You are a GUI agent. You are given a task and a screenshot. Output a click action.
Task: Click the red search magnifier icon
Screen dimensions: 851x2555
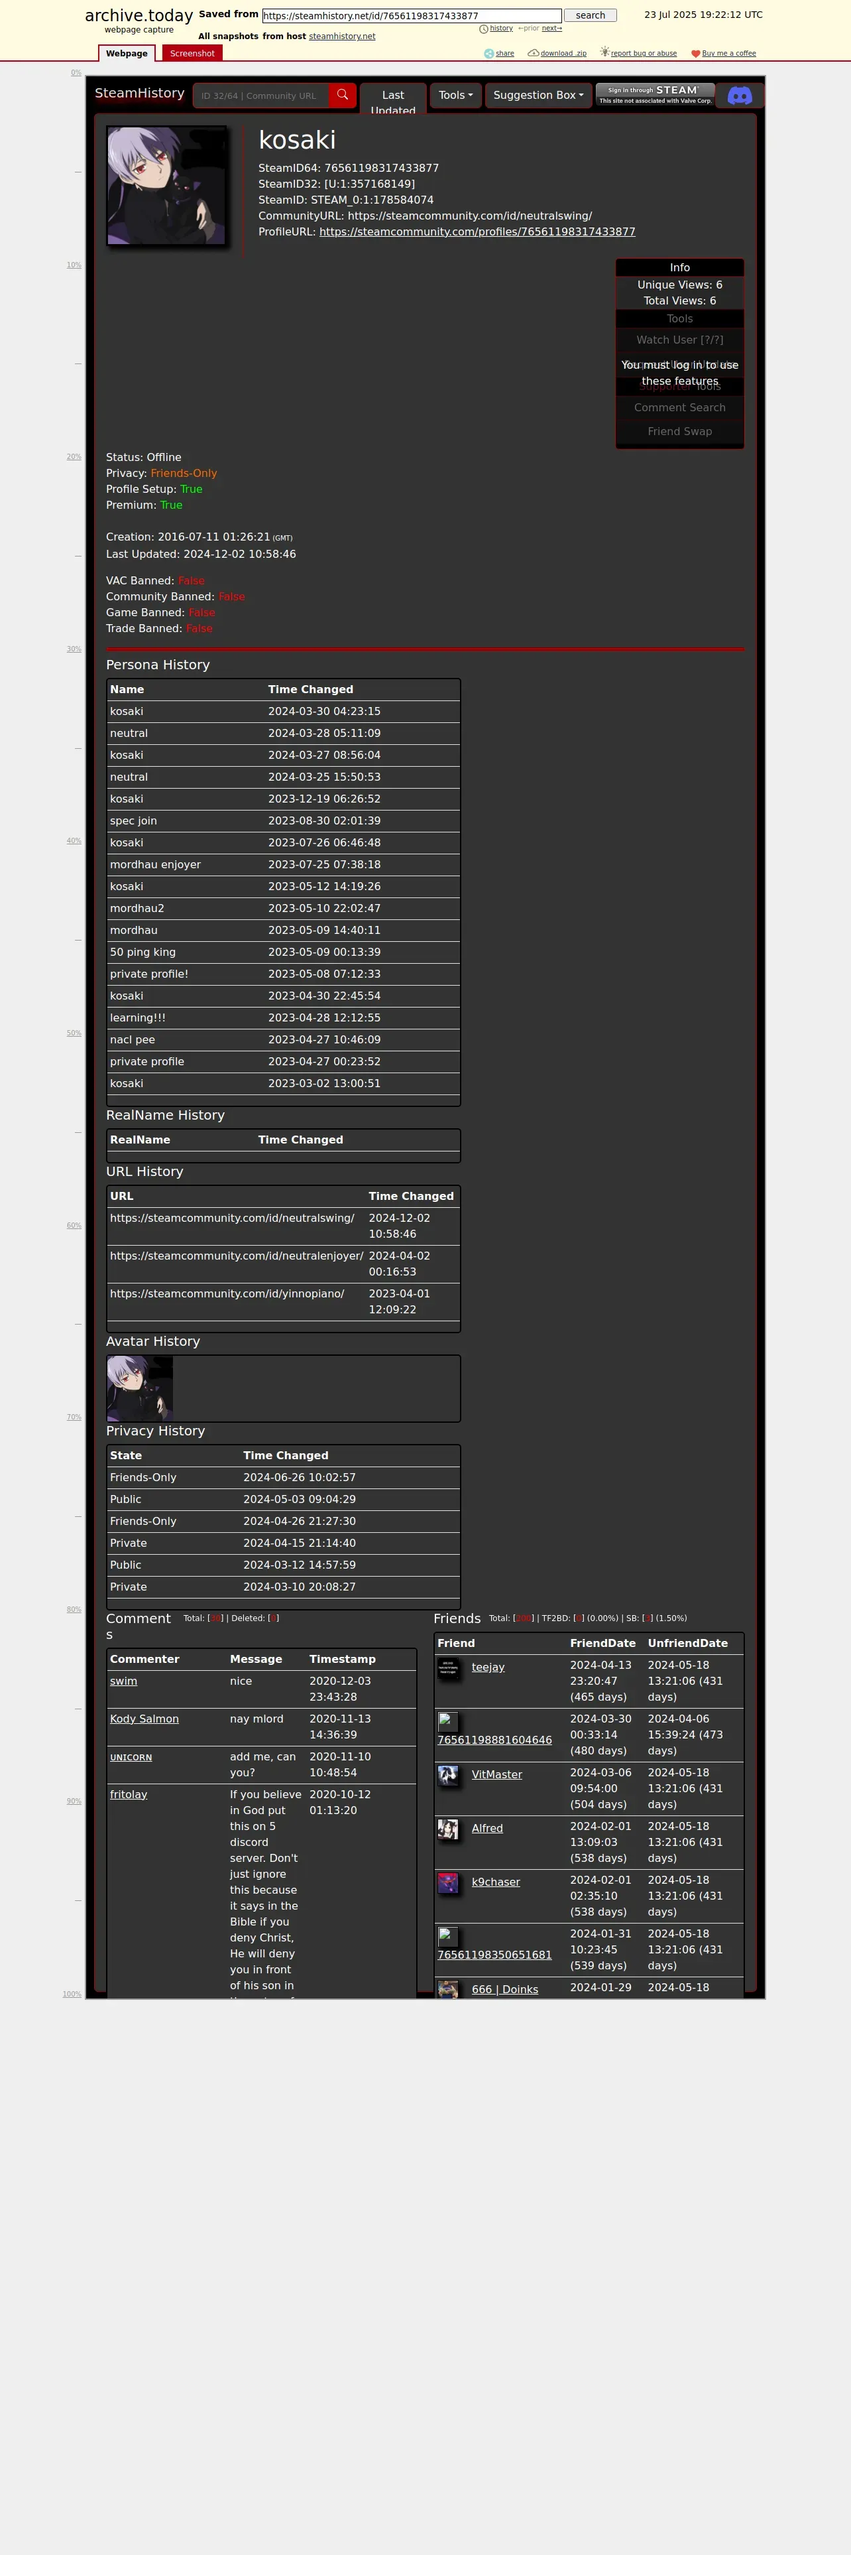pyautogui.click(x=342, y=96)
